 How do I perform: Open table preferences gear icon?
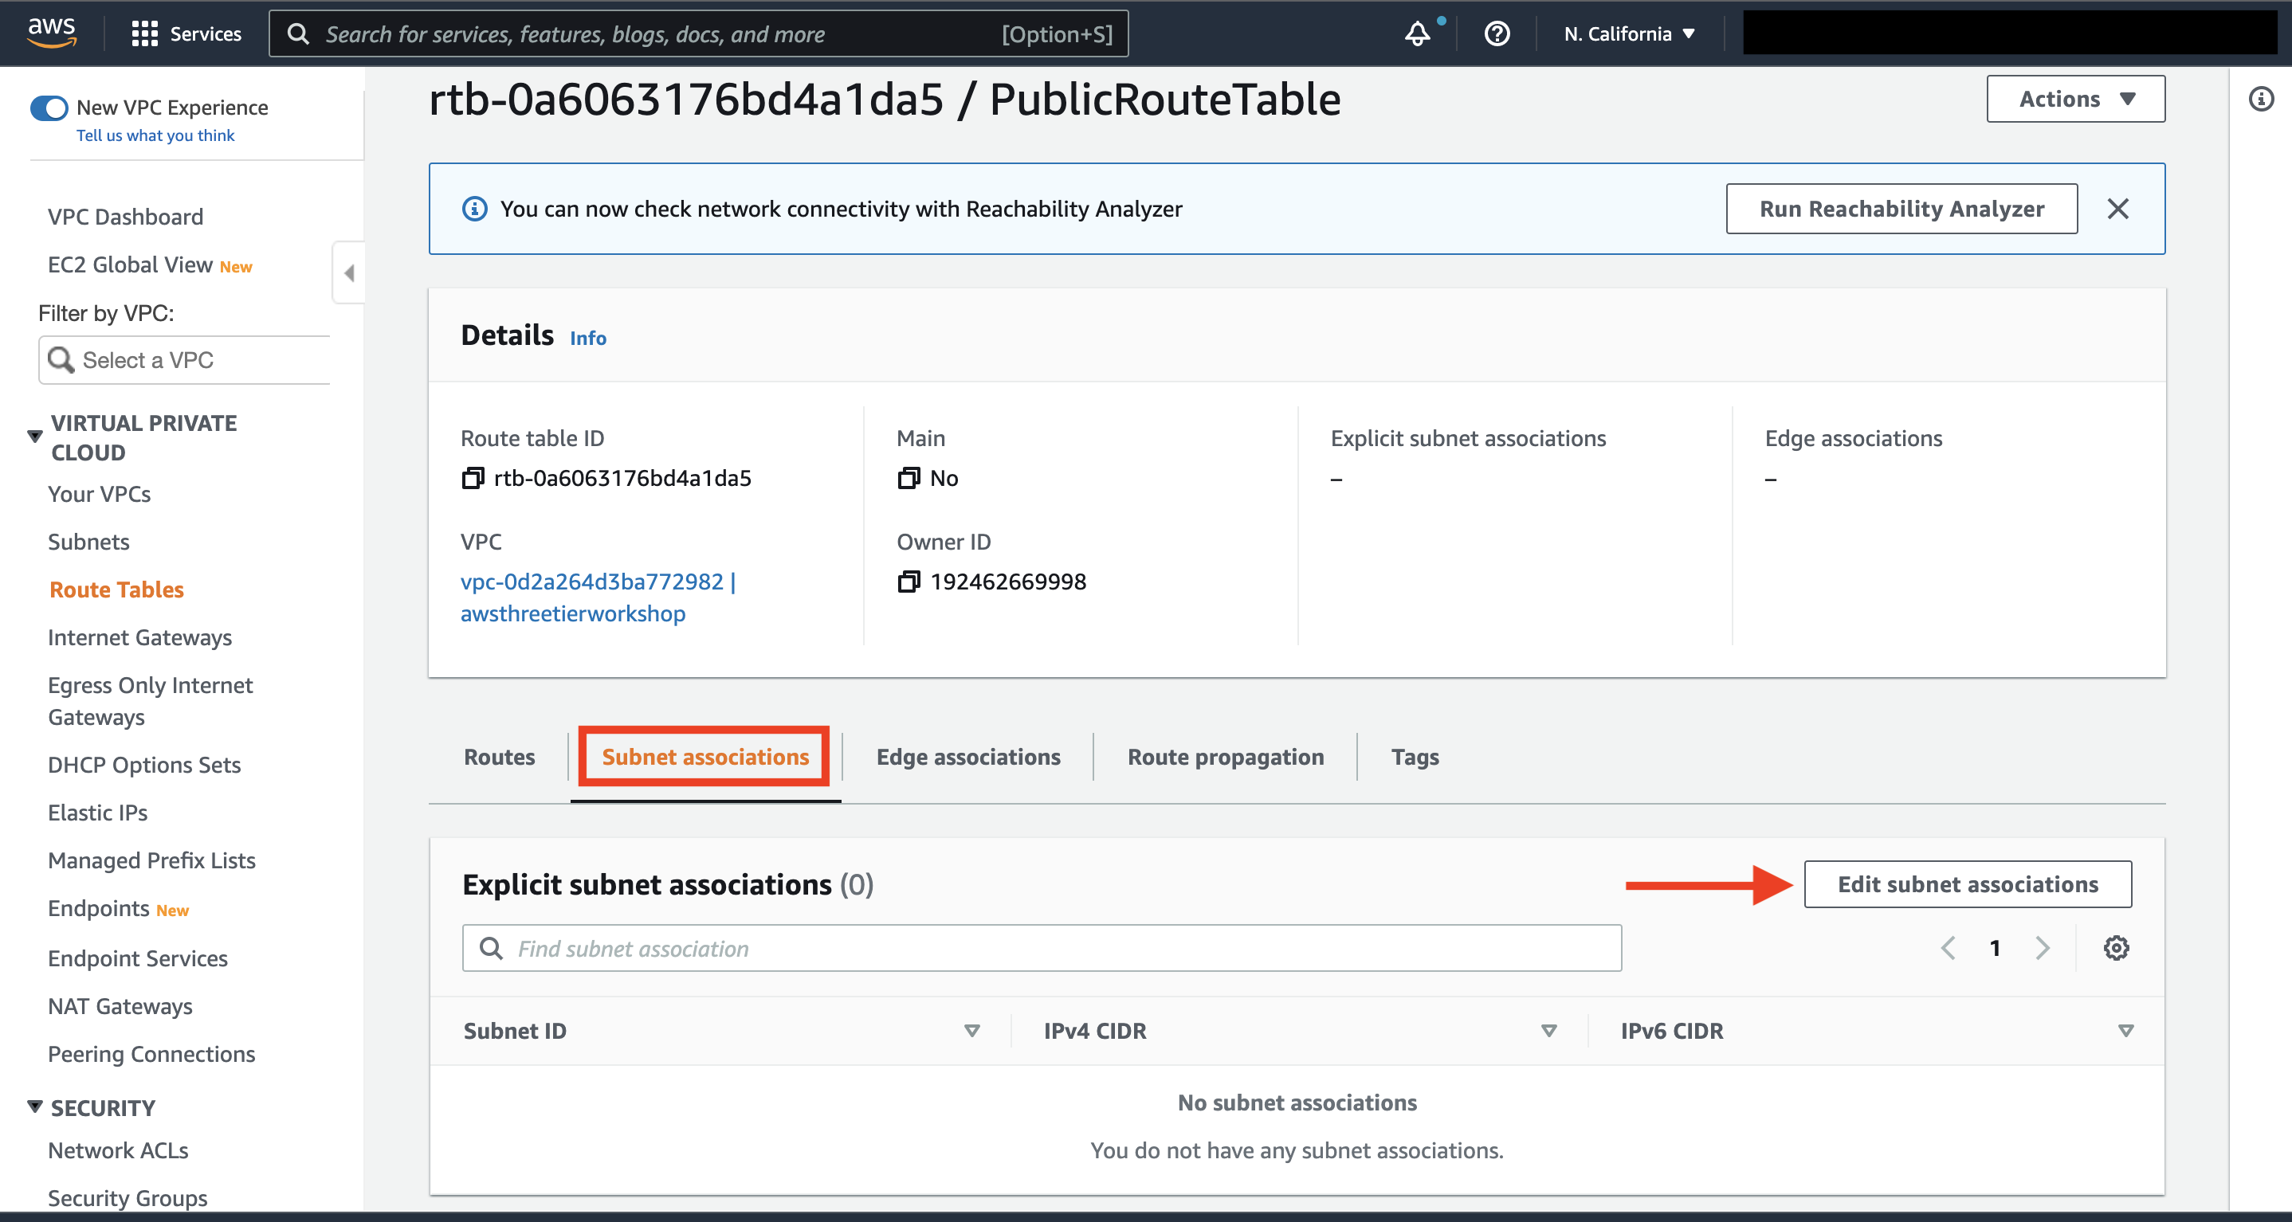tap(2116, 948)
